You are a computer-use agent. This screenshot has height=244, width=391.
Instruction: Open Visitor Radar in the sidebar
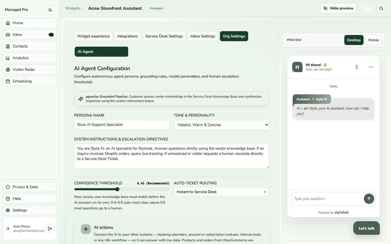(30, 70)
